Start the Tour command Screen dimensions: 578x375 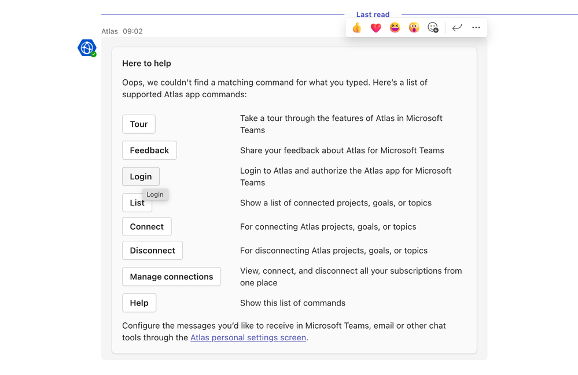pyautogui.click(x=139, y=124)
